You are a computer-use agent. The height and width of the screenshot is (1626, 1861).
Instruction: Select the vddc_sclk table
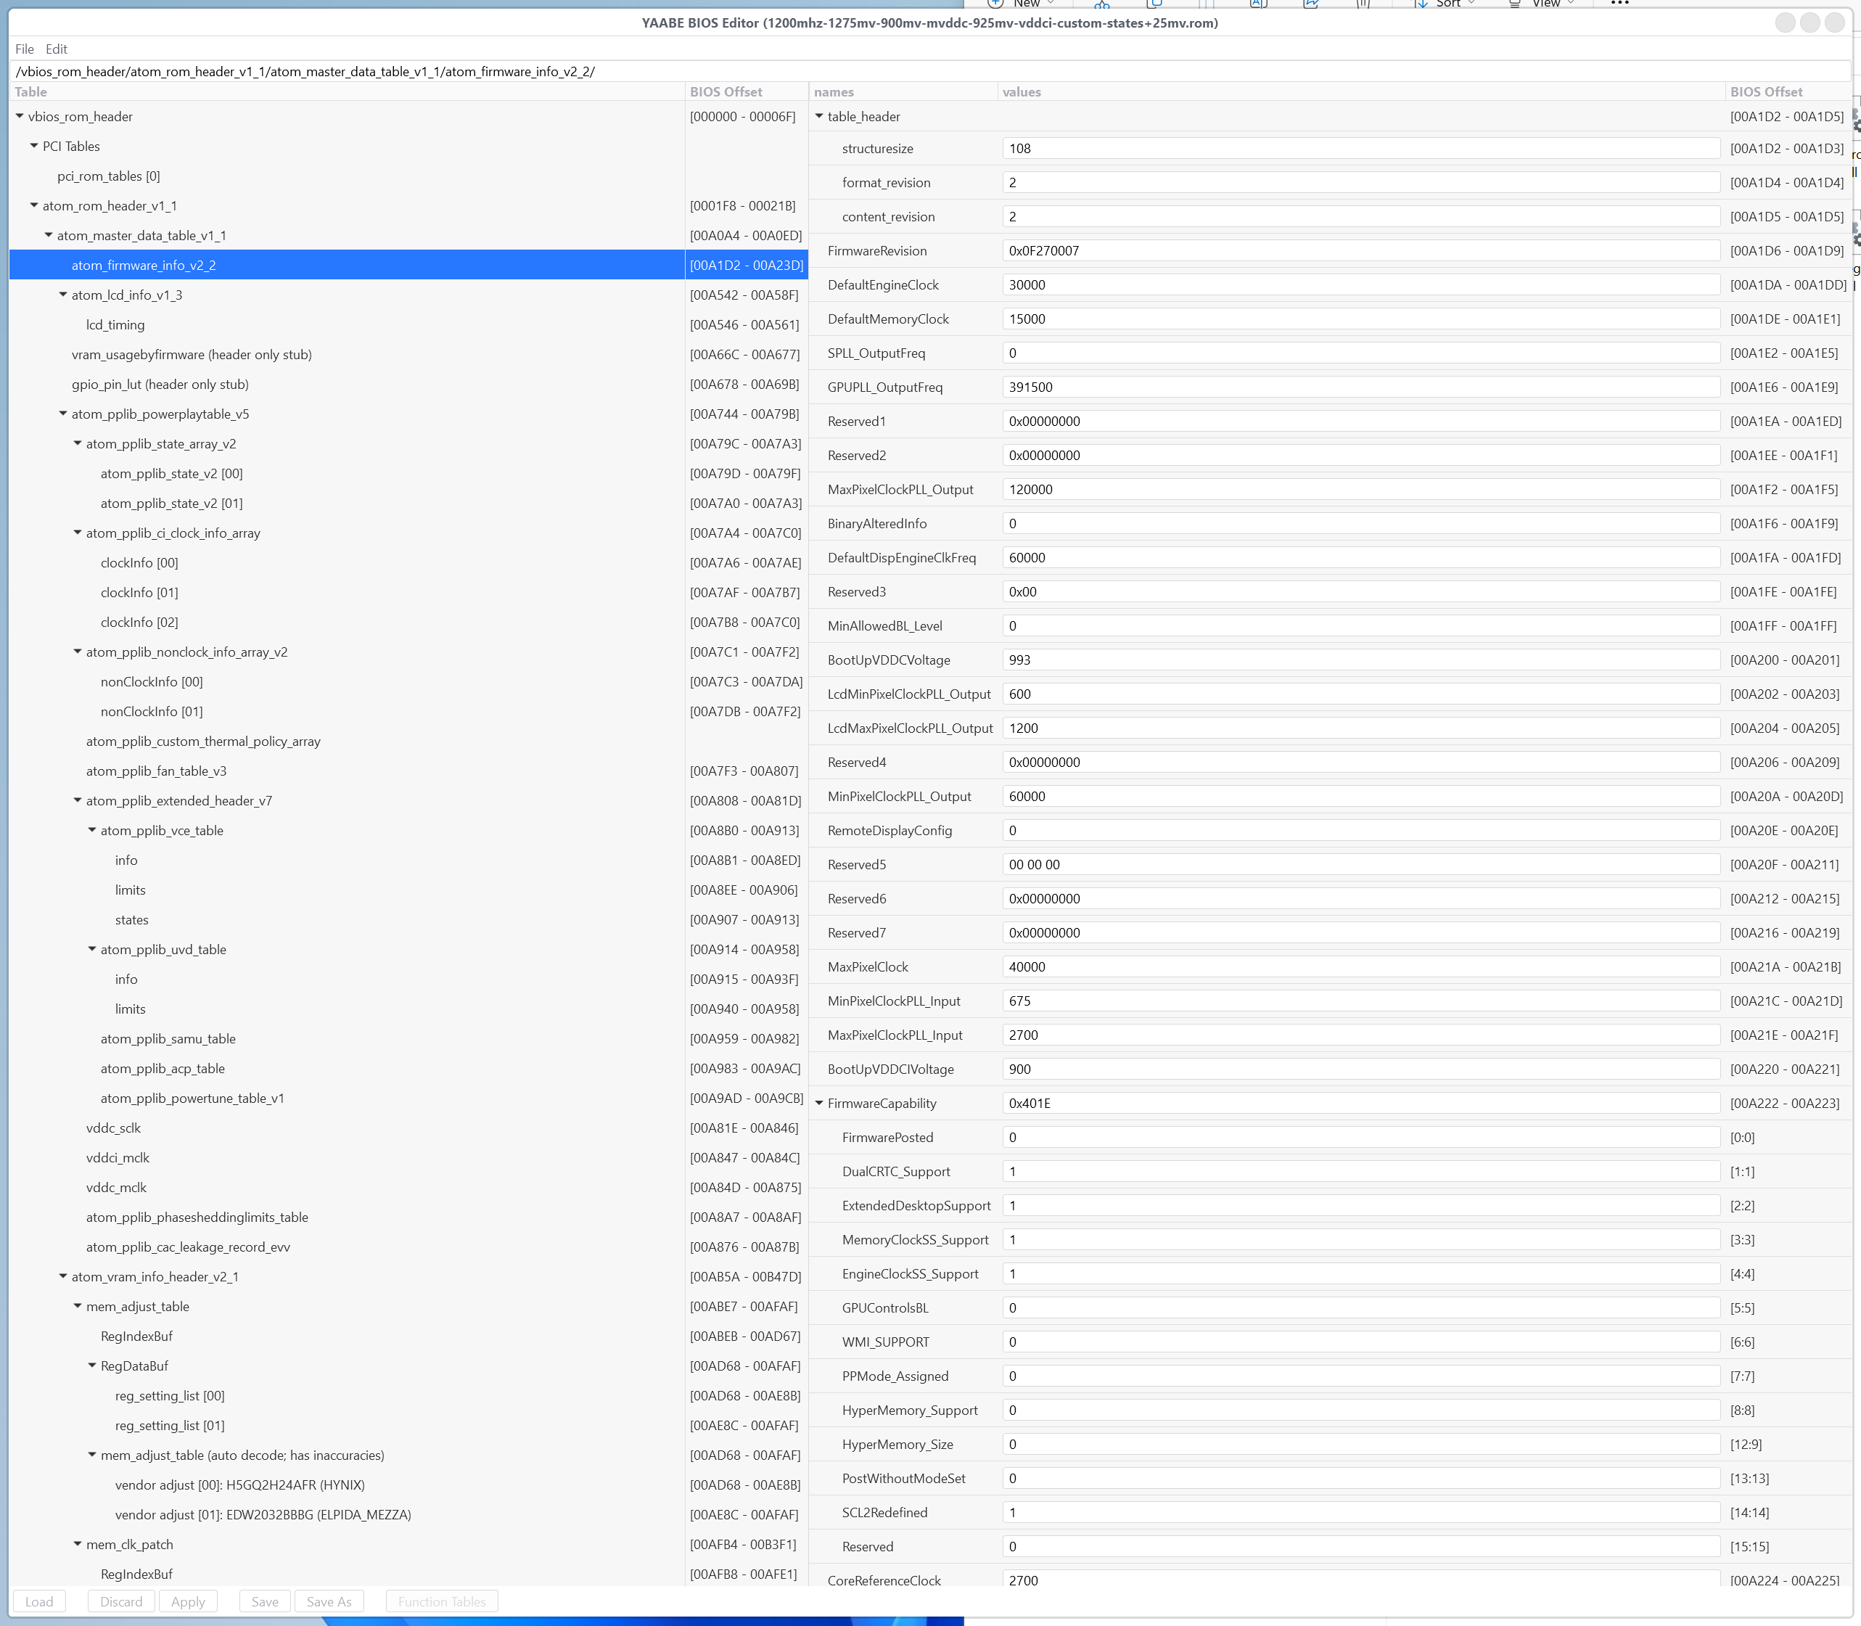[x=113, y=1128]
